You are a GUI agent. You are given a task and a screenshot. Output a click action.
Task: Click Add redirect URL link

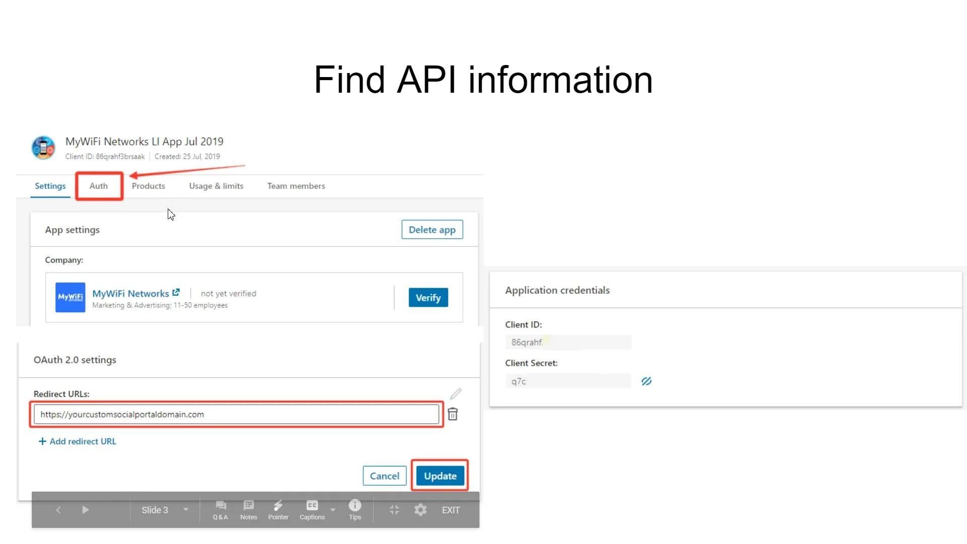click(78, 441)
